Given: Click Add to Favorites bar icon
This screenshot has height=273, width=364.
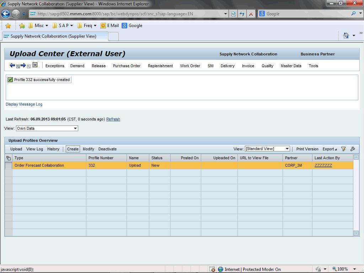Looking at the screenshot, I should (x=22, y=26).
